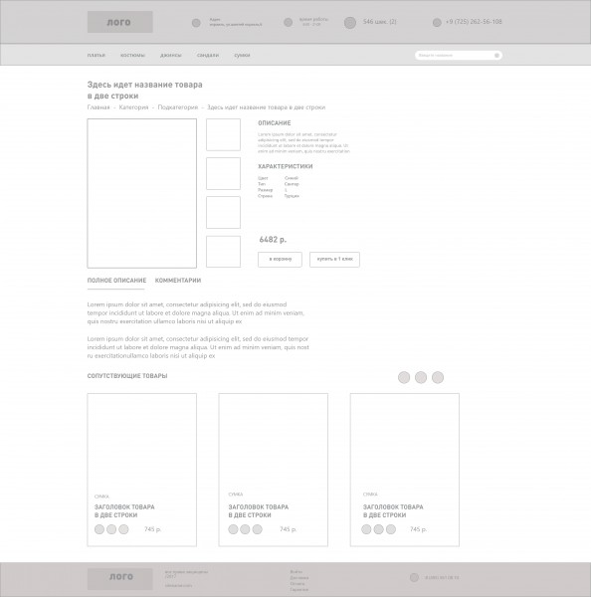Click second color circle in second product card
Image resolution: width=591 pixels, height=597 pixels.
[245, 529]
